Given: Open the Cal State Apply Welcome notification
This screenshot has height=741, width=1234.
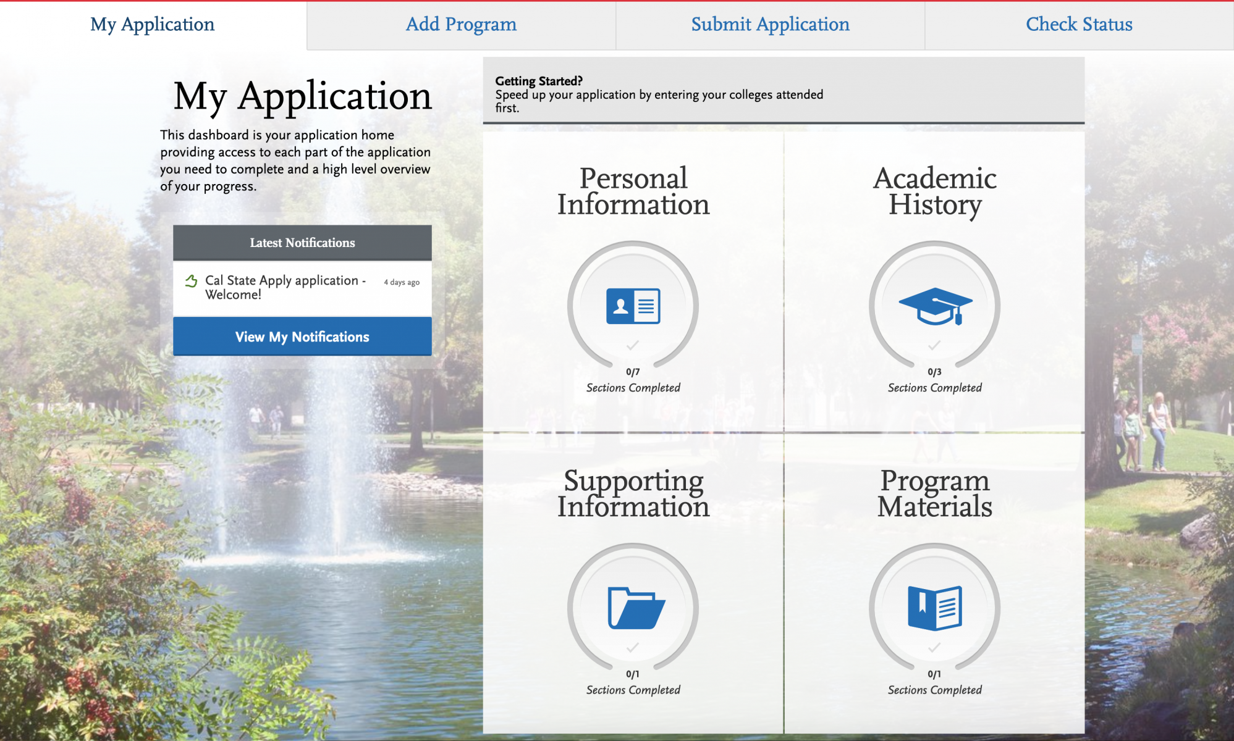Looking at the screenshot, I should click(x=284, y=288).
